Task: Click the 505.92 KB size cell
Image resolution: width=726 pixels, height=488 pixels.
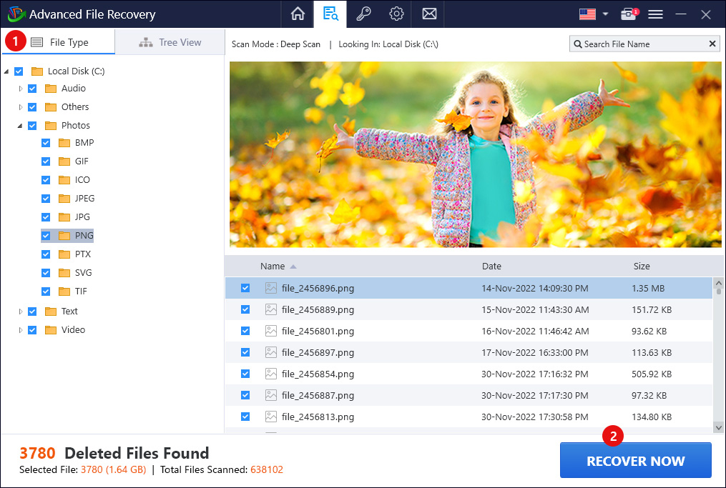Action: (x=652, y=374)
